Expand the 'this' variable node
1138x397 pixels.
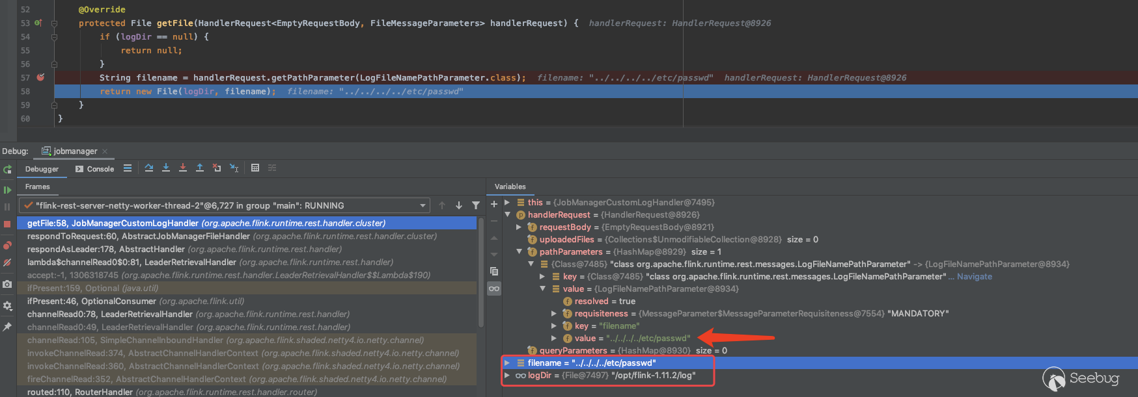507,202
